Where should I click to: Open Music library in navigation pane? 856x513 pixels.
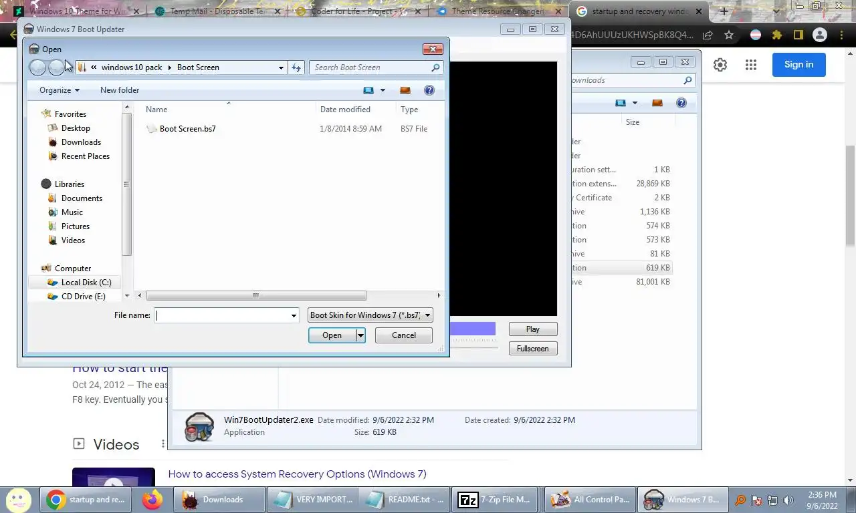point(72,212)
